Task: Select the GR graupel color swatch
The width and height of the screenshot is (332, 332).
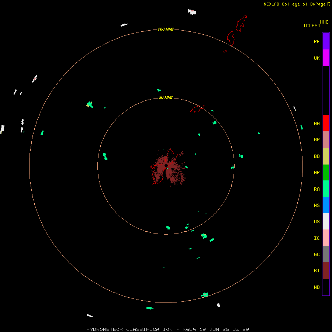Action: [326, 140]
